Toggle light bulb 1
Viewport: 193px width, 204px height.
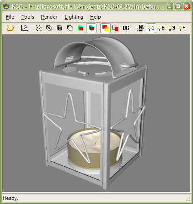coord(151,28)
